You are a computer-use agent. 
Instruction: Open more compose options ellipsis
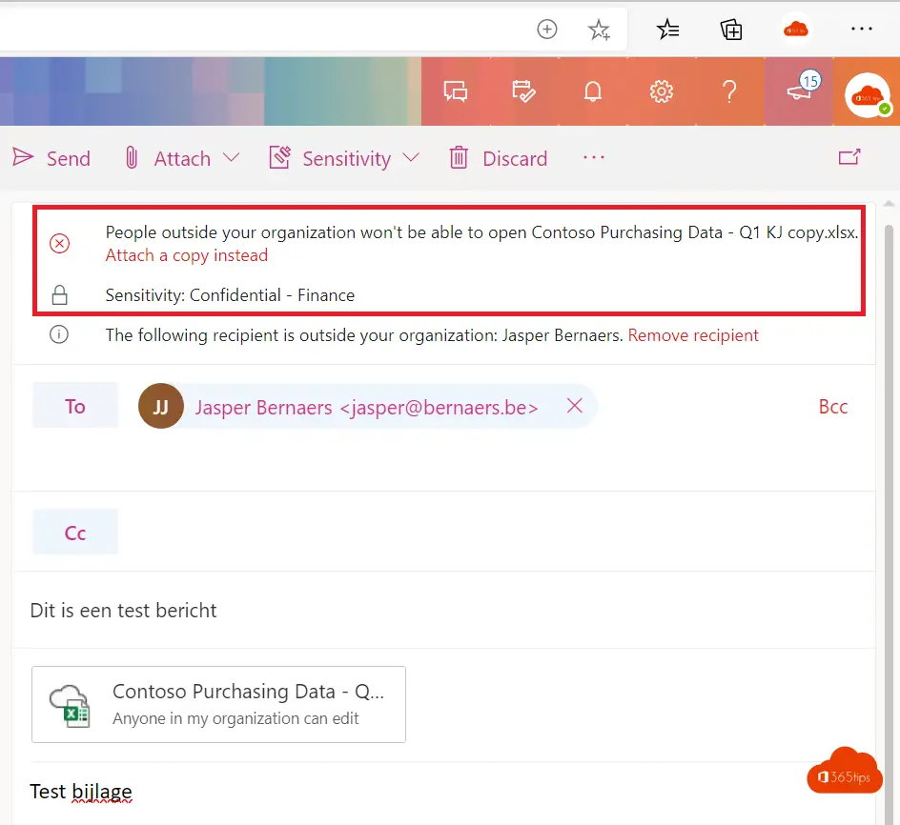(594, 157)
